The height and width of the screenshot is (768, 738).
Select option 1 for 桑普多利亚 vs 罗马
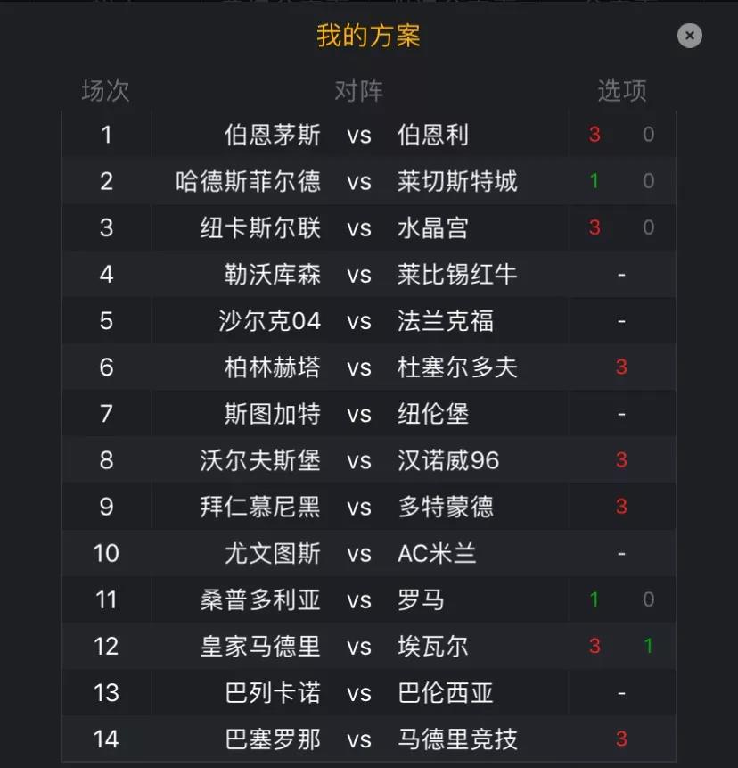coord(594,599)
